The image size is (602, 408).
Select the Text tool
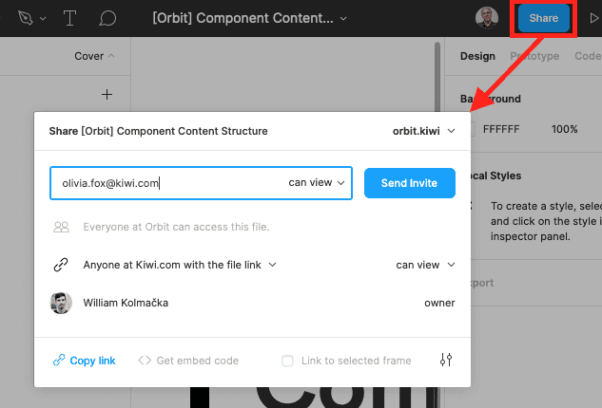pyautogui.click(x=69, y=18)
